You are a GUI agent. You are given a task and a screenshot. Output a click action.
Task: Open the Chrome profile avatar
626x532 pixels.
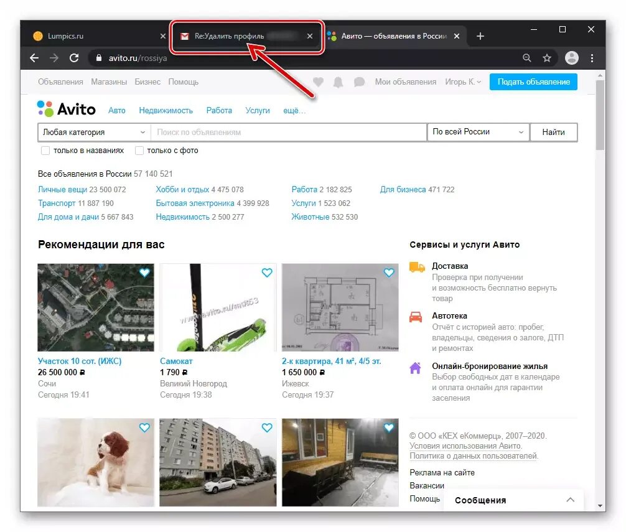[x=572, y=58]
